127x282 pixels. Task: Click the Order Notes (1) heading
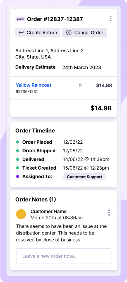point(35,199)
